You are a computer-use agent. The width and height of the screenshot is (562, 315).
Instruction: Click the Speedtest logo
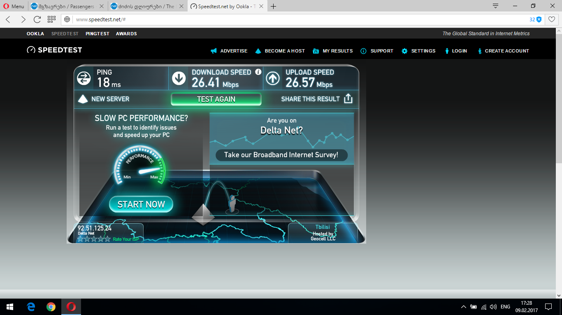point(54,50)
